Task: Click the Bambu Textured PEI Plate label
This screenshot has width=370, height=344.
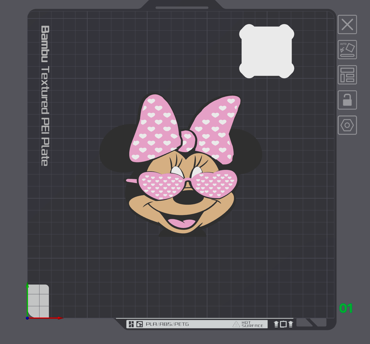Action: pyautogui.click(x=45, y=97)
